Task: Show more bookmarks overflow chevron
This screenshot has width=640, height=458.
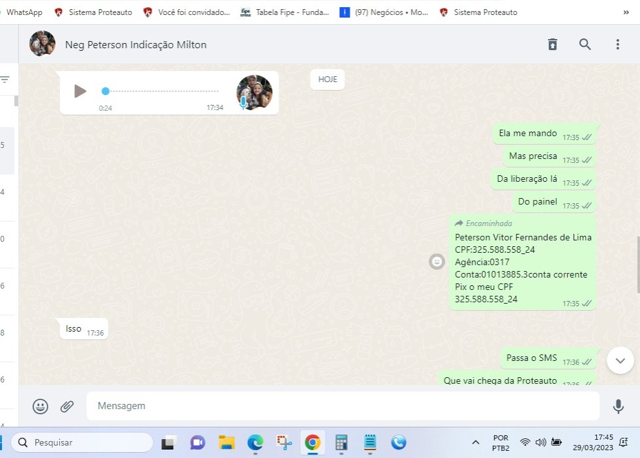Action: [626, 12]
